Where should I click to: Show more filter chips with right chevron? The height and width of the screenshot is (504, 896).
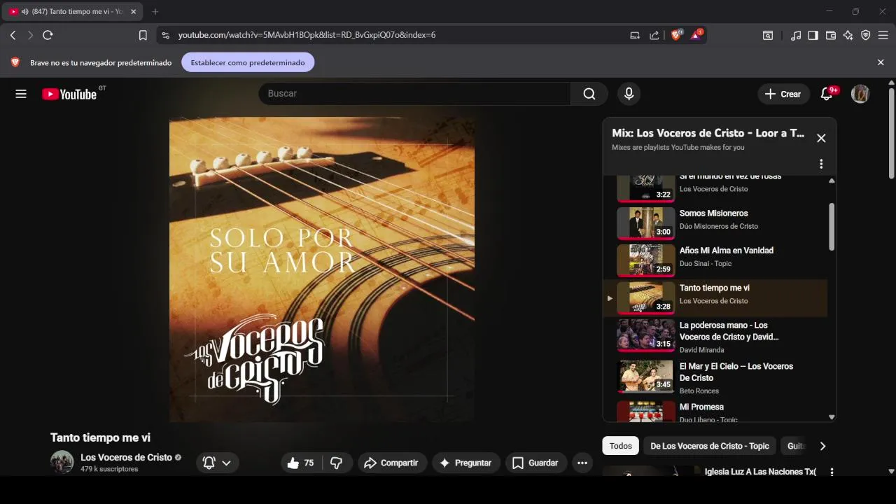pos(822,446)
